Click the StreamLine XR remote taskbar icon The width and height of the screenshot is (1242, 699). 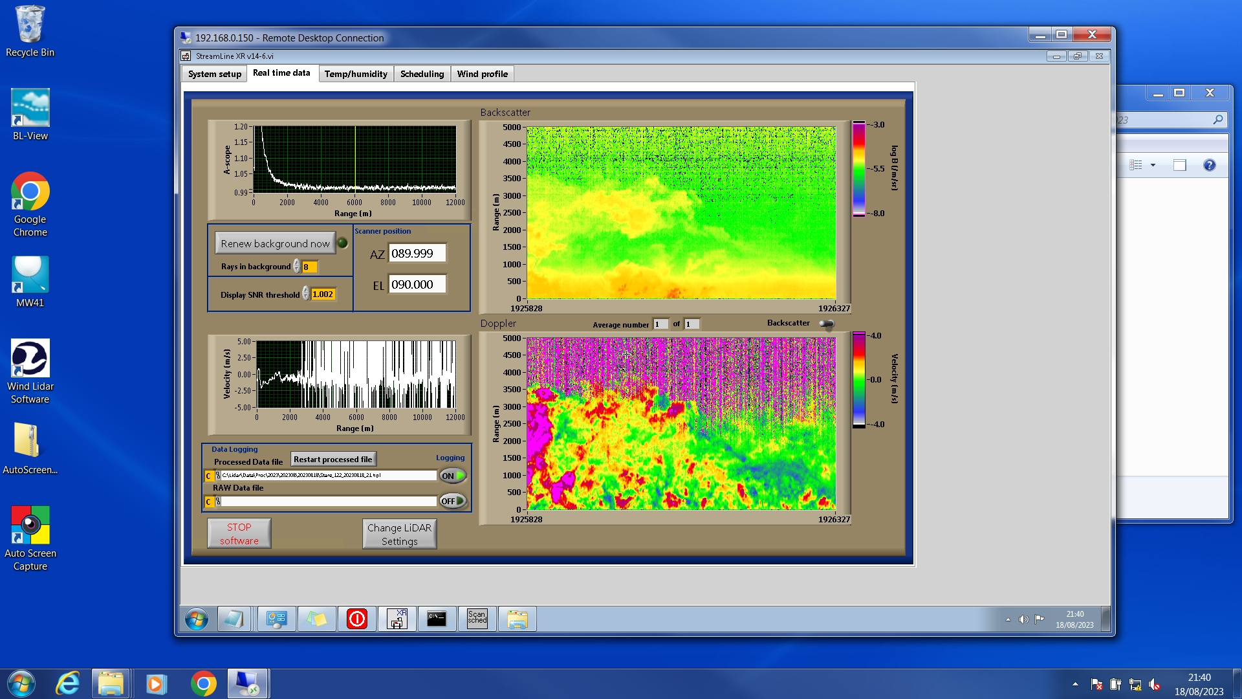397,619
